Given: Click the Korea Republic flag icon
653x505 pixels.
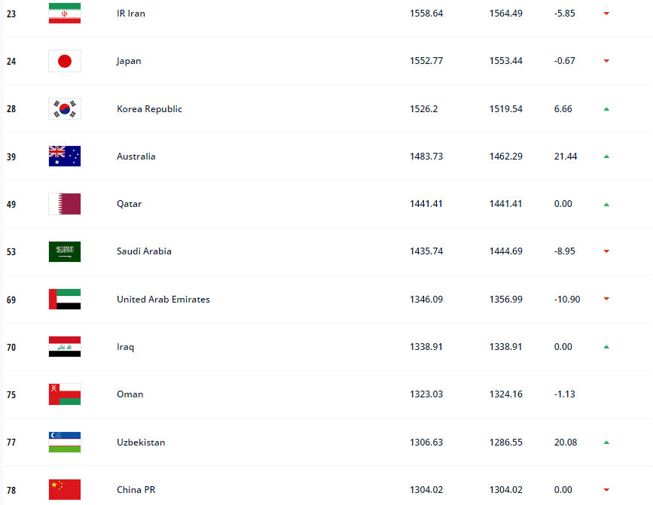Looking at the screenshot, I should tap(64, 109).
